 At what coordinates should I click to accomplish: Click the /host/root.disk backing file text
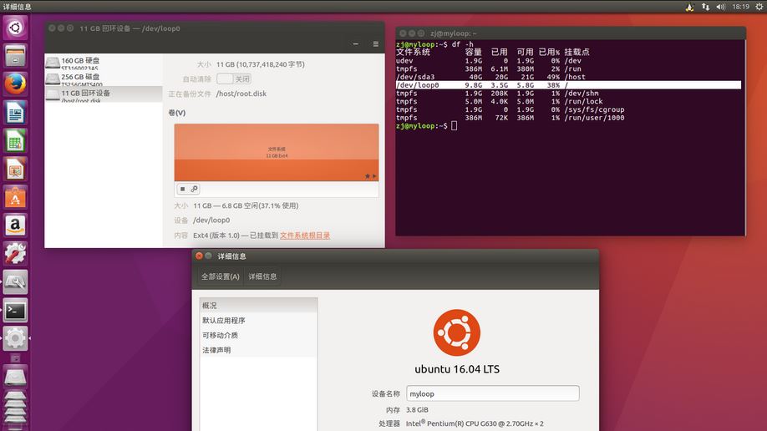point(241,94)
